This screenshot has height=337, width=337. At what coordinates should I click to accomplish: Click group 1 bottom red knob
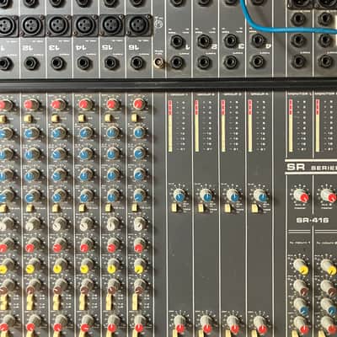coord(179,324)
